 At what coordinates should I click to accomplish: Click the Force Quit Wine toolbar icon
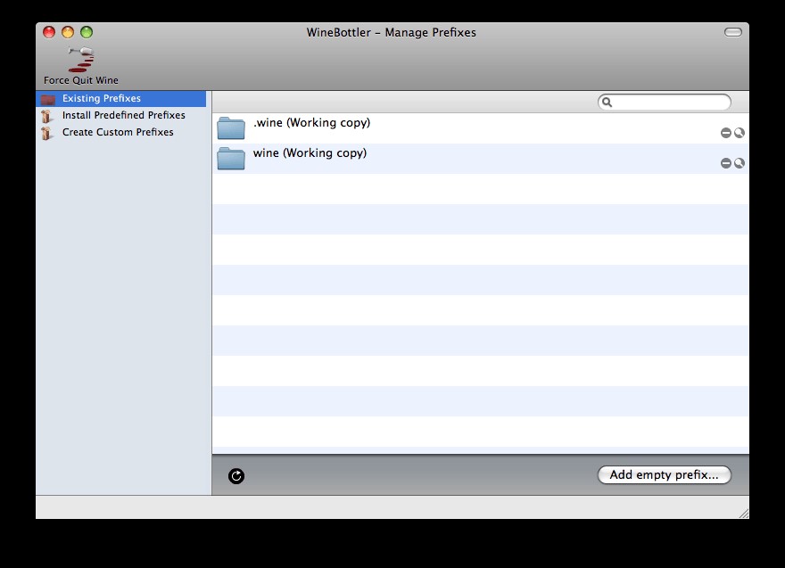pyautogui.click(x=81, y=59)
